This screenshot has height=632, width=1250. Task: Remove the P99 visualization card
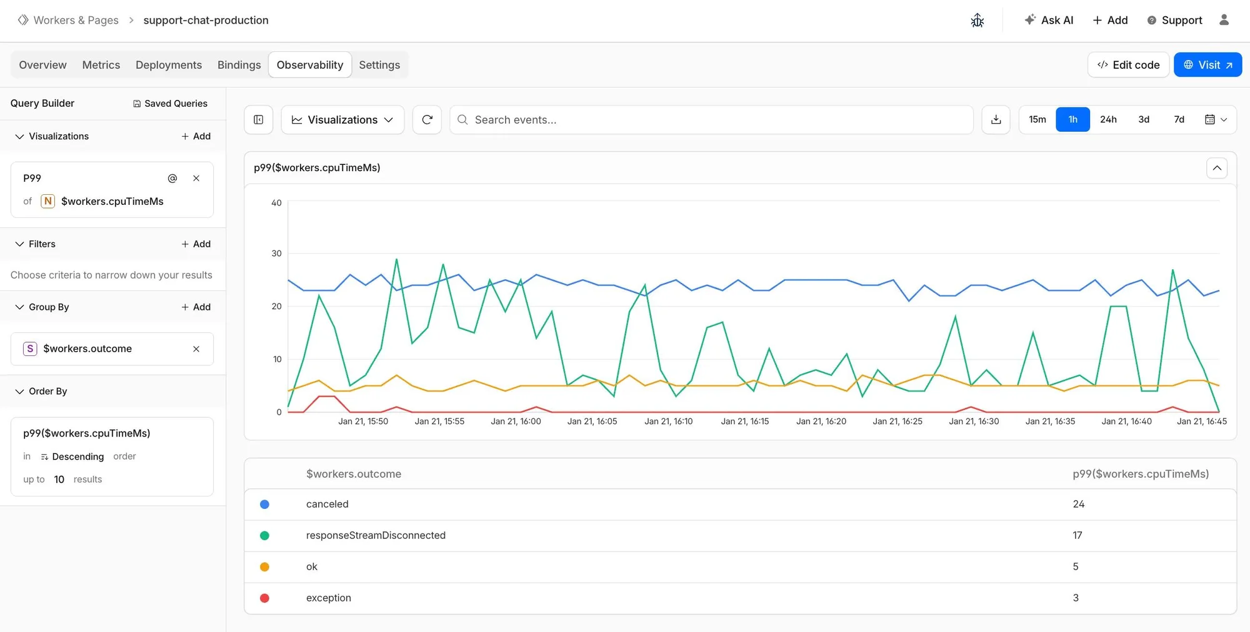point(196,178)
